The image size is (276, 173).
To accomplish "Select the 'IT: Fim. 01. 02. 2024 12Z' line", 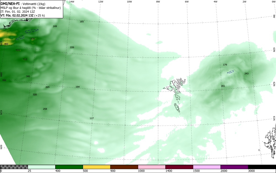I will click(18, 12).
